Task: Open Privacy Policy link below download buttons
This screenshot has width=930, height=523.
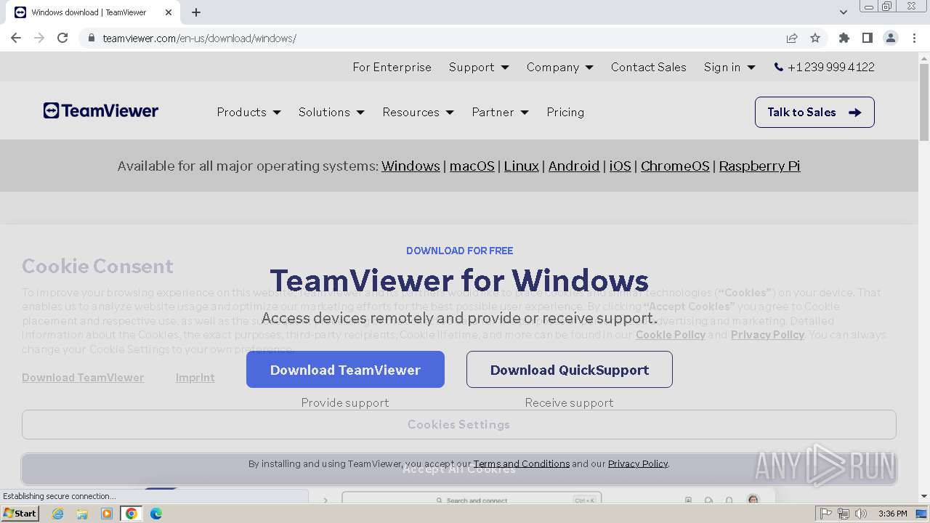Action: pos(638,463)
